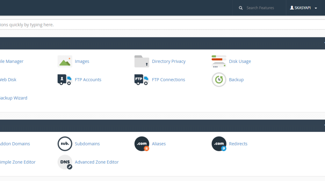The image size is (325, 181).
Task: Open the Addon Domains link
Action: pyautogui.click(x=15, y=144)
